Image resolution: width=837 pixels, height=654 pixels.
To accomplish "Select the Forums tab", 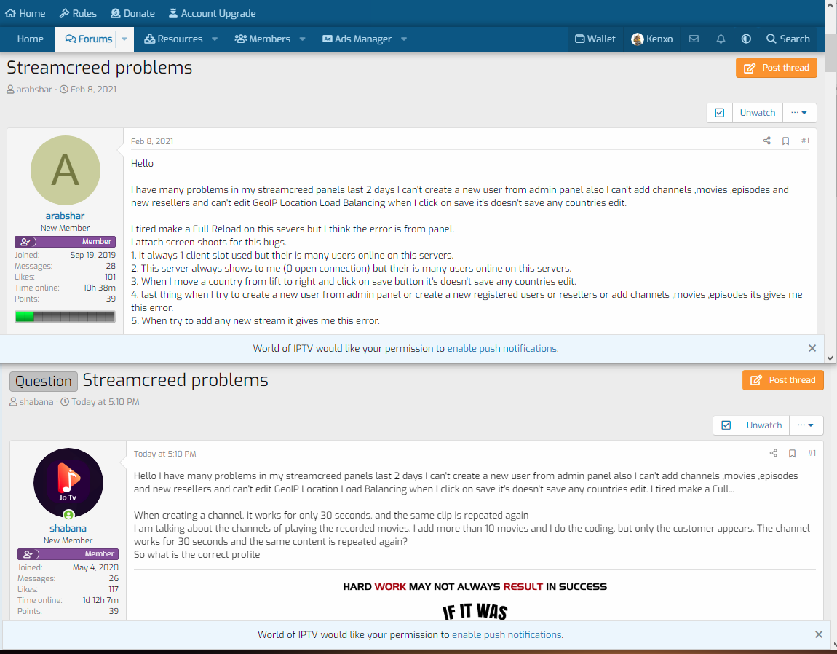I will [89, 39].
